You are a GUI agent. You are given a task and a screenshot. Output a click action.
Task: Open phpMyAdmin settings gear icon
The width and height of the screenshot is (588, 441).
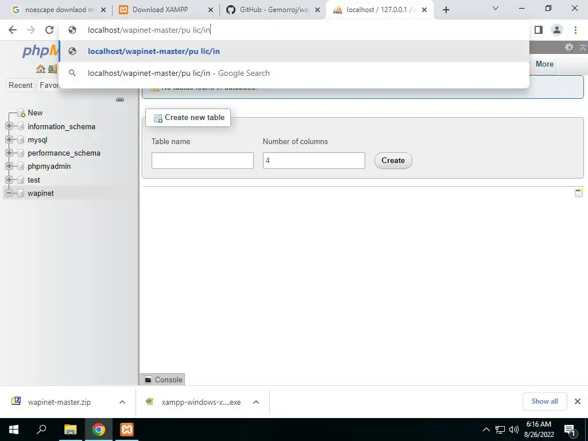pyautogui.click(x=569, y=47)
